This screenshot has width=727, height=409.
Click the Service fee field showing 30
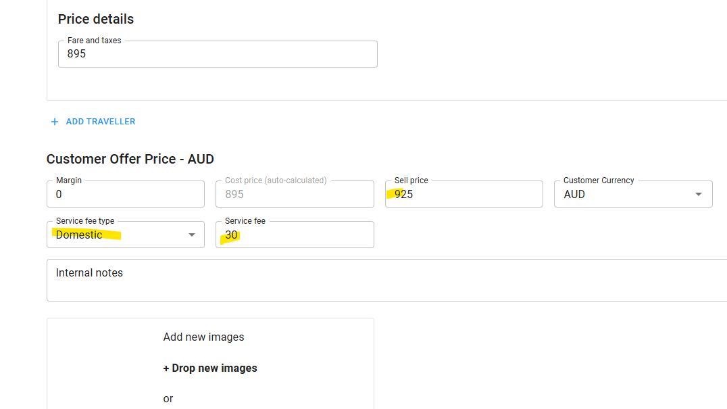point(294,235)
